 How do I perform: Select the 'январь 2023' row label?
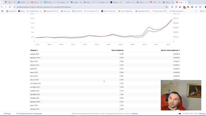coord(35,54)
